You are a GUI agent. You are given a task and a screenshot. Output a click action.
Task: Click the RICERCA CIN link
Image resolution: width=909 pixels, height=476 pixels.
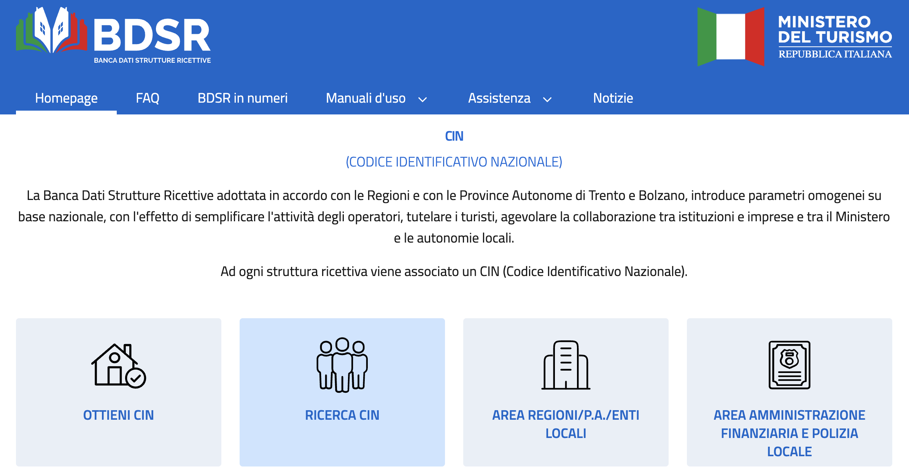(x=342, y=415)
